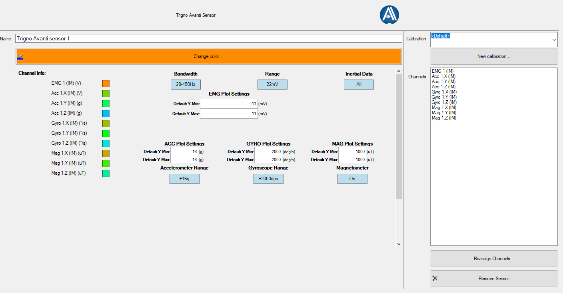Select Gyro 1.X (IM) in Channels list
The image size is (563, 293).
click(444, 92)
